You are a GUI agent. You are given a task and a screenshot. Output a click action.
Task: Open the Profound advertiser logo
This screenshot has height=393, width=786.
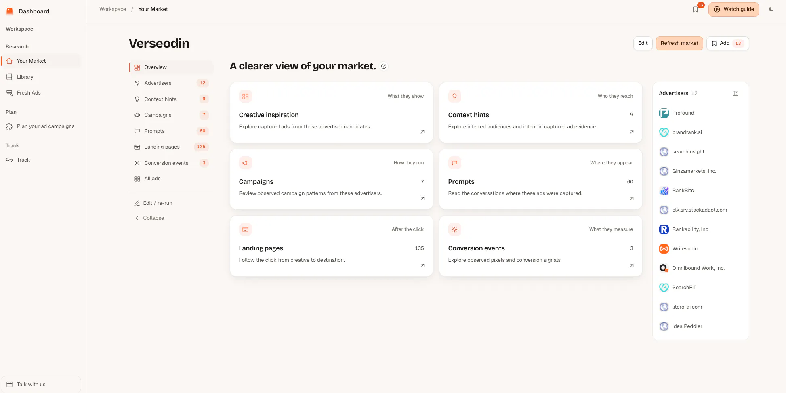pyautogui.click(x=664, y=113)
